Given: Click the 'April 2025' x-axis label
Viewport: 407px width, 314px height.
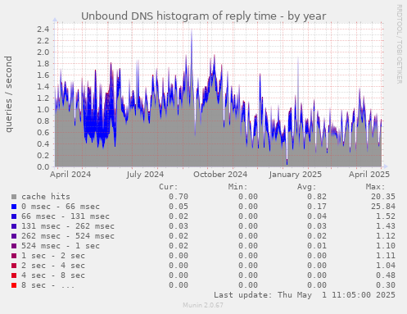Looking at the screenshot, I should tap(369, 175).
